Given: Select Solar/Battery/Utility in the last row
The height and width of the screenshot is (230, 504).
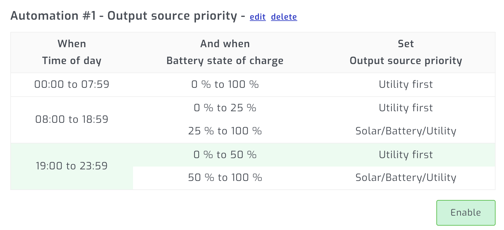Looking at the screenshot, I should point(405,177).
